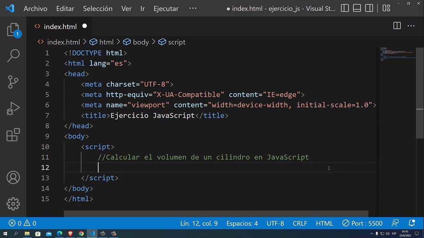The height and width of the screenshot is (238, 424).
Task: Open notifications bell in status bar
Action: click(x=412, y=223)
